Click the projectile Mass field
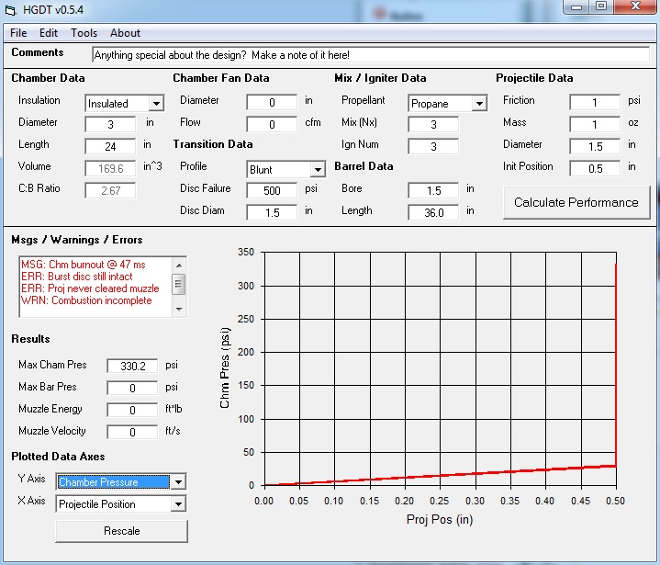 click(595, 124)
